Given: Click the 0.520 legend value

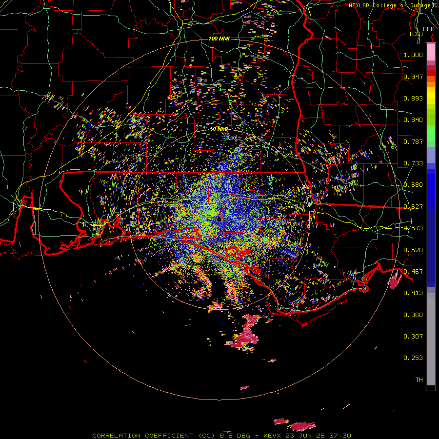Looking at the screenshot, I should click(x=413, y=250).
